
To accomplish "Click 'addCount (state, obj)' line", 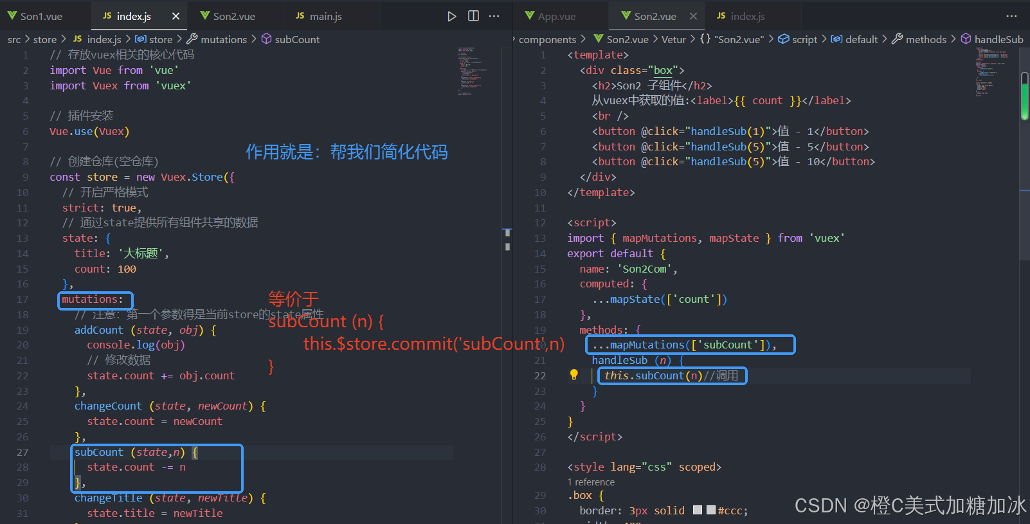I will pos(145,330).
